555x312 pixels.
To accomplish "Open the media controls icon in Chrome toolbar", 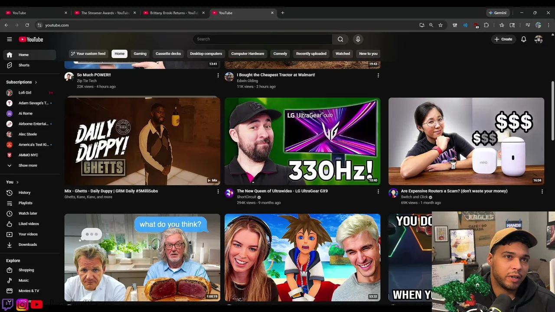I will [528, 25].
